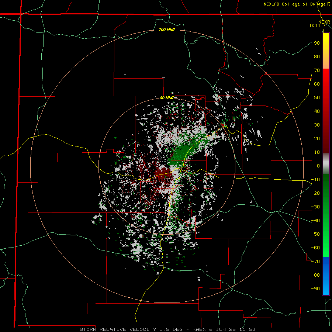This screenshot has height=332, width=332.
Task: Click the 100 NMI range ring label
Action: click(x=167, y=30)
